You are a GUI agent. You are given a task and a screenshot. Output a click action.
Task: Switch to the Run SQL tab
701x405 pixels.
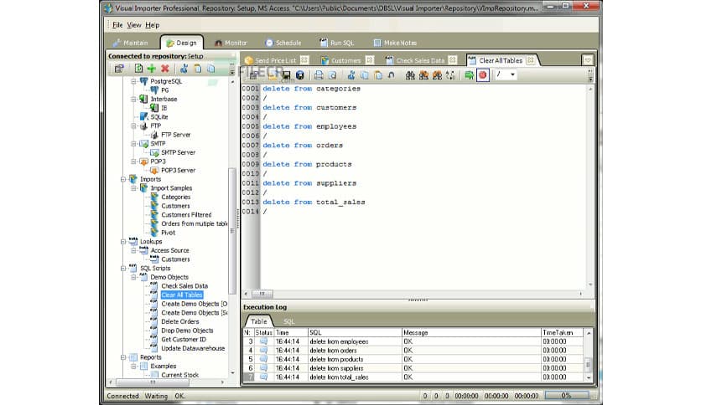click(336, 43)
